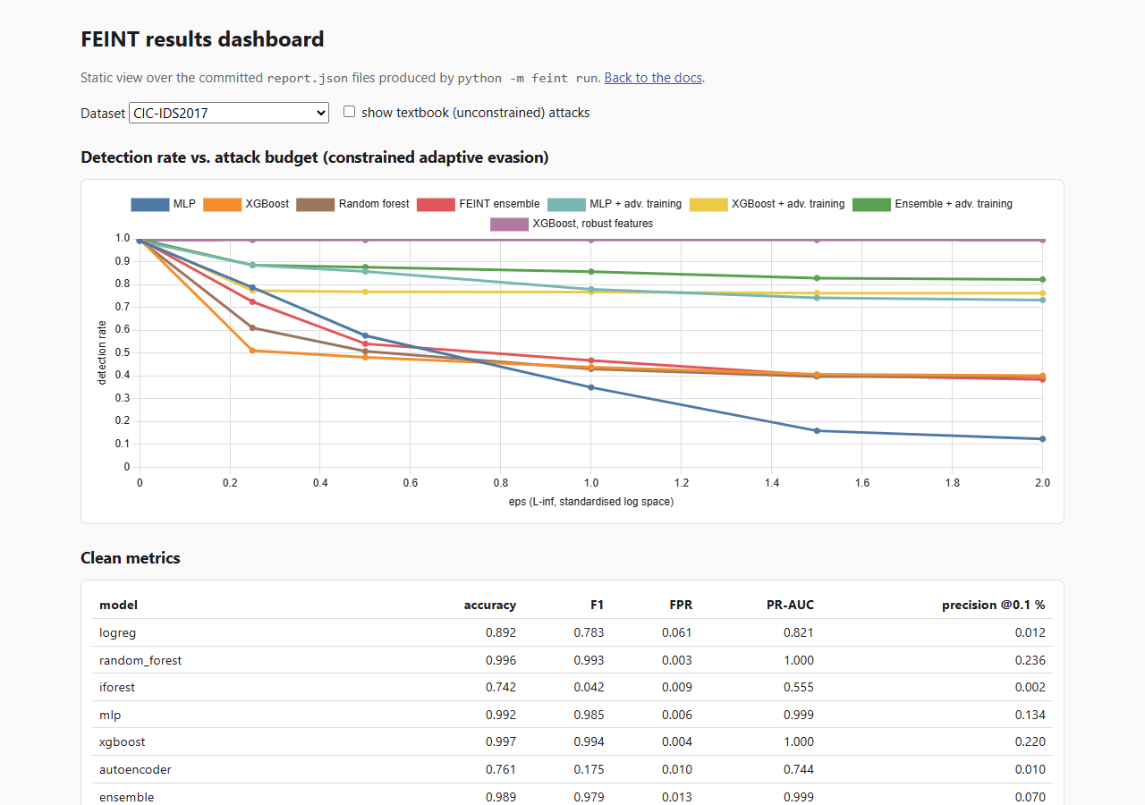
Task: Click xgboost precision value 0.220
Action: 1030,741
